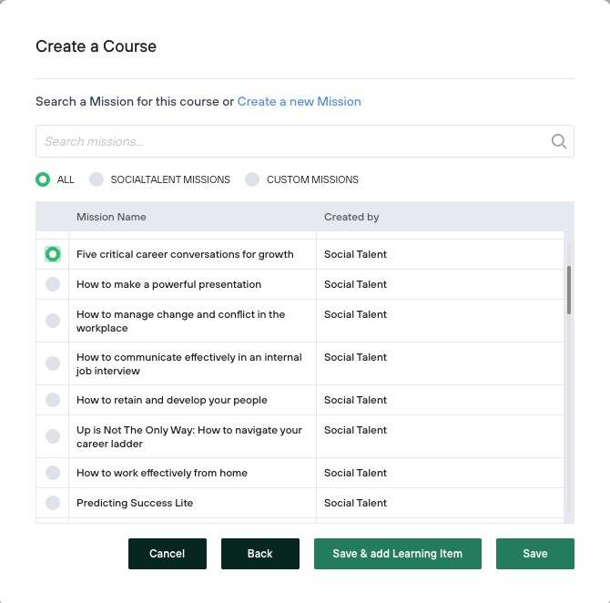The image size is (610, 603).
Task: Go Back to the previous step
Action: pyautogui.click(x=259, y=554)
